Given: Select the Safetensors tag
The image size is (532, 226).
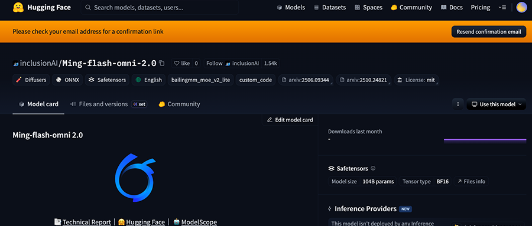Looking at the screenshot, I should pos(107,80).
